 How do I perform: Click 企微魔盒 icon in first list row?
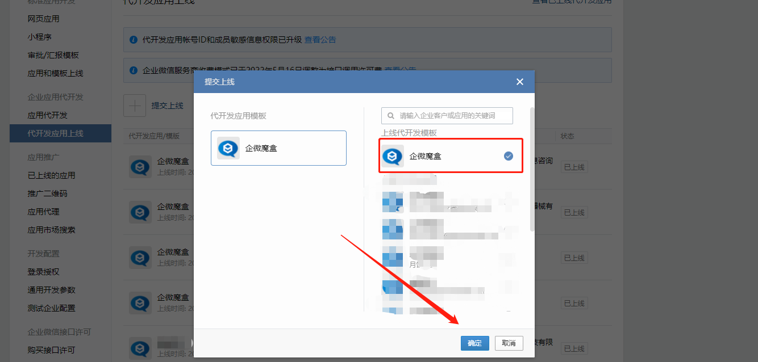pyautogui.click(x=140, y=167)
